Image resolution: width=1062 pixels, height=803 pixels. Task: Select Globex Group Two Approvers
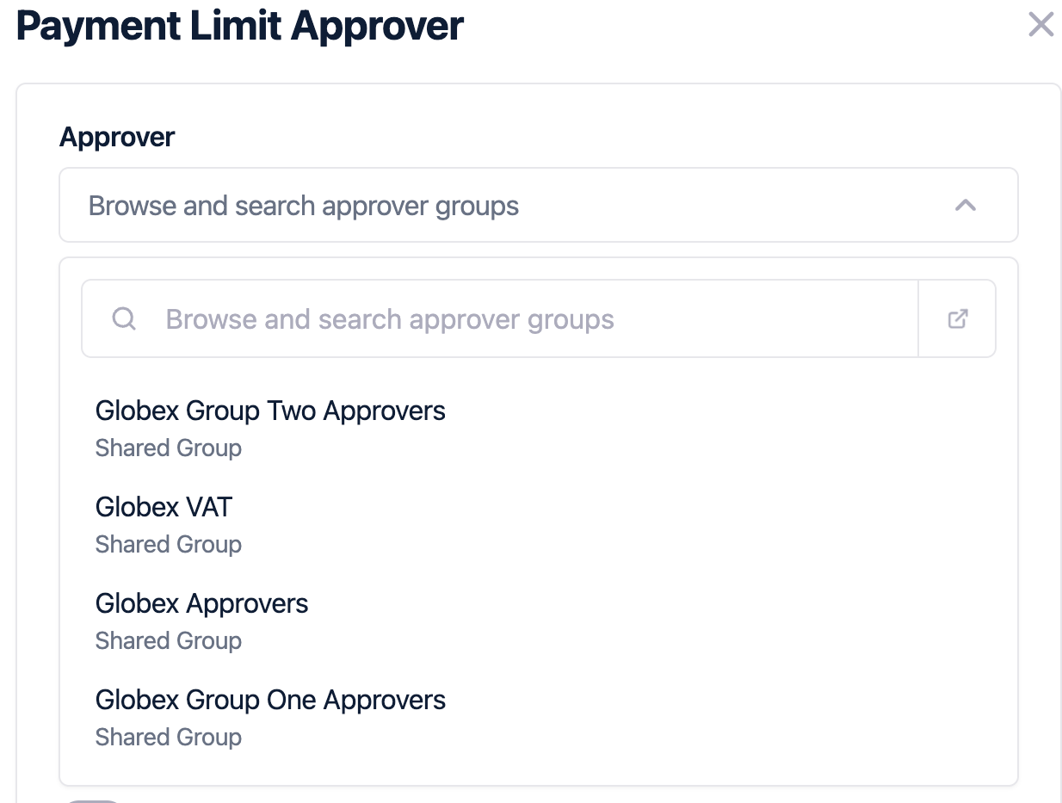[x=270, y=411]
